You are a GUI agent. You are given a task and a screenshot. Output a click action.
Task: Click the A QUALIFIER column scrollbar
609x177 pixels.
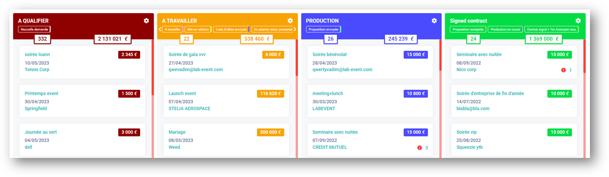pos(153,67)
